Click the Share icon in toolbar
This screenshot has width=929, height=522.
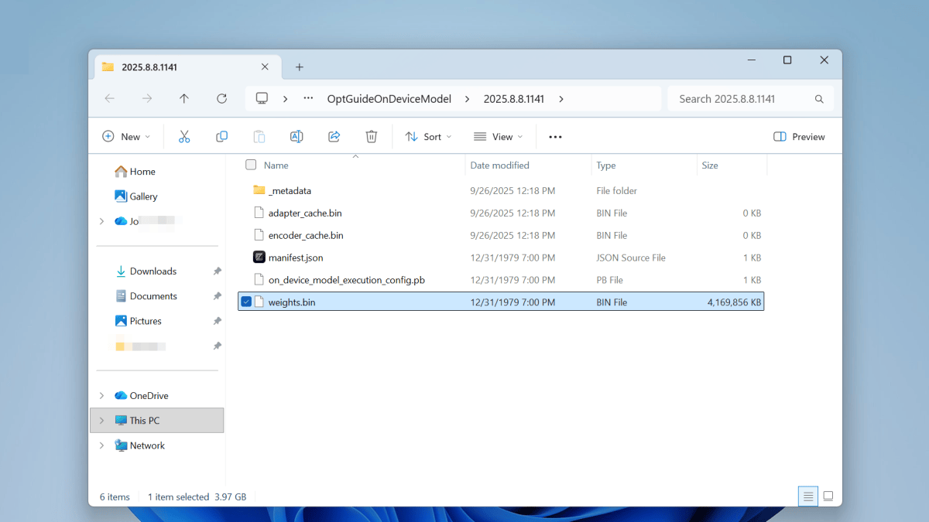tap(334, 137)
